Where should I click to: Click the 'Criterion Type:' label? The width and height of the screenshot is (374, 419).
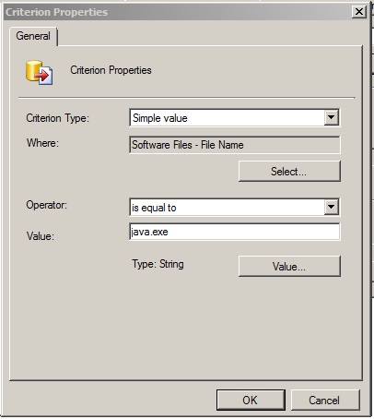click(58, 118)
